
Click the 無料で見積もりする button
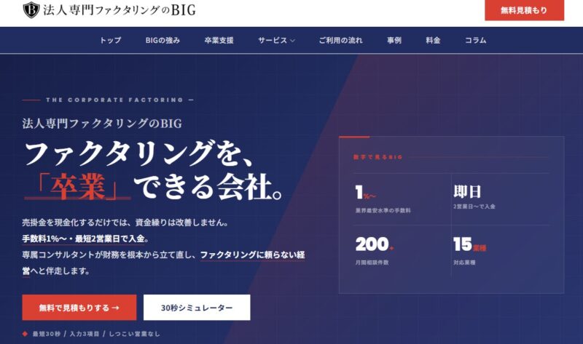click(79, 307)
